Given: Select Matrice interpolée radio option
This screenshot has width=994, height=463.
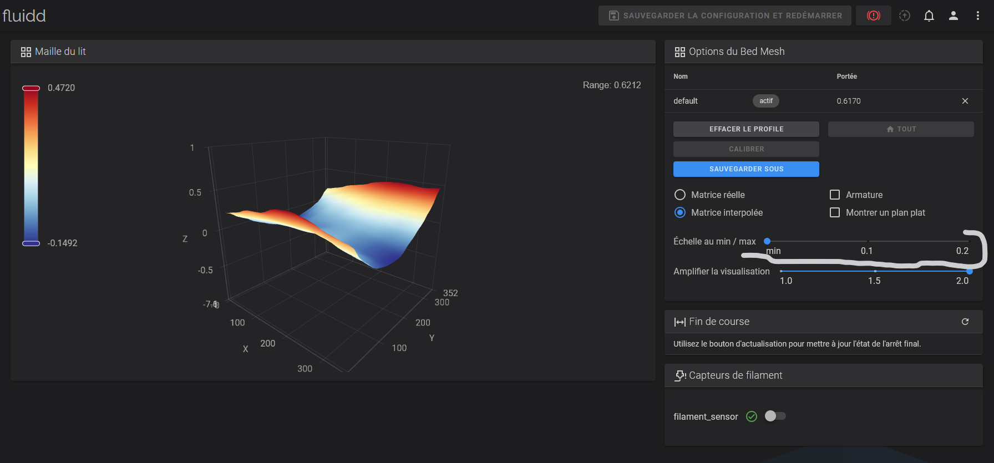Looking at the screenshot, I should click(x=680, y=212).
